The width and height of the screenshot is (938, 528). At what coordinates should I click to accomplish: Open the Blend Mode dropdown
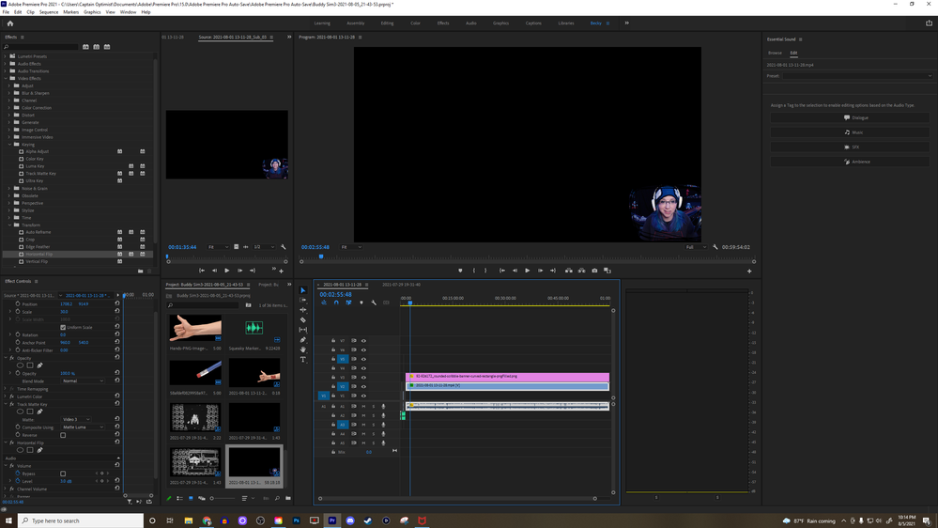click(x=84, y=380)
